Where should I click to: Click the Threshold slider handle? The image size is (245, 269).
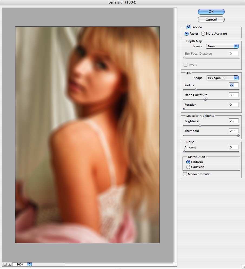tap(238, 135)
